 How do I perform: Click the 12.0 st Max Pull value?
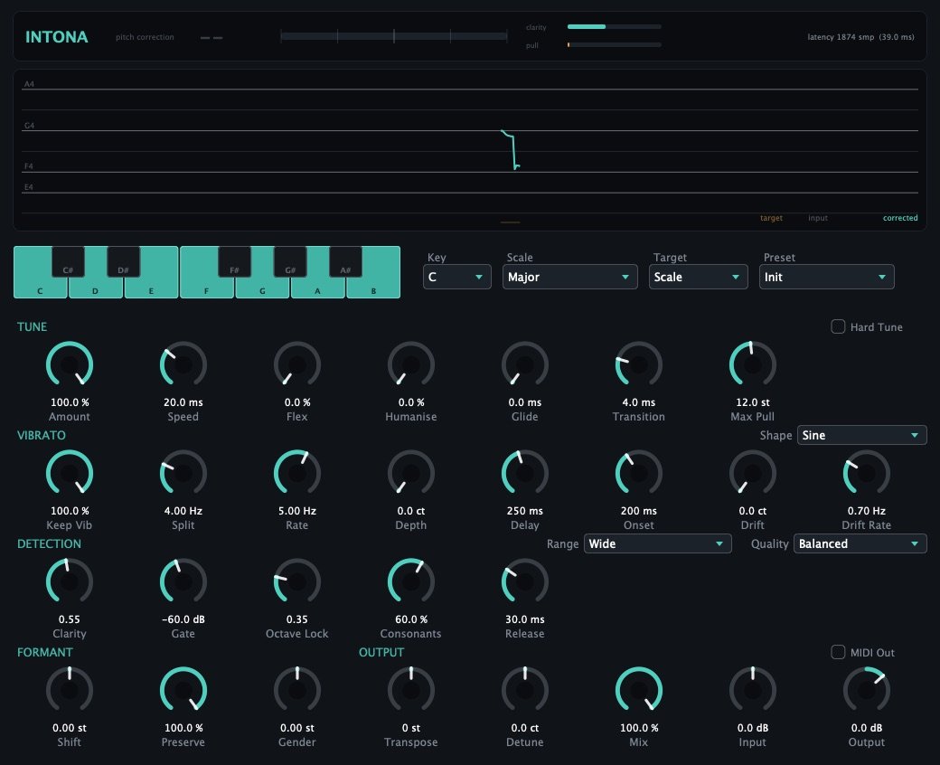point(752,402)
